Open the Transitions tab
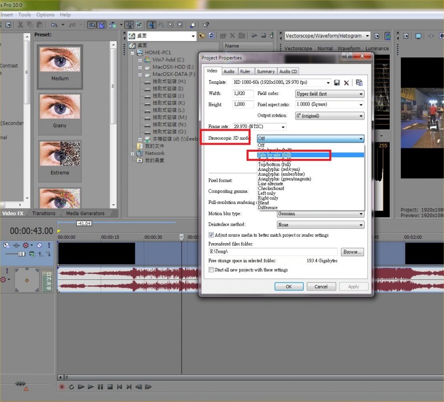Image resolution: width=444 pixels, height=402 pixels. coord(44,214)
